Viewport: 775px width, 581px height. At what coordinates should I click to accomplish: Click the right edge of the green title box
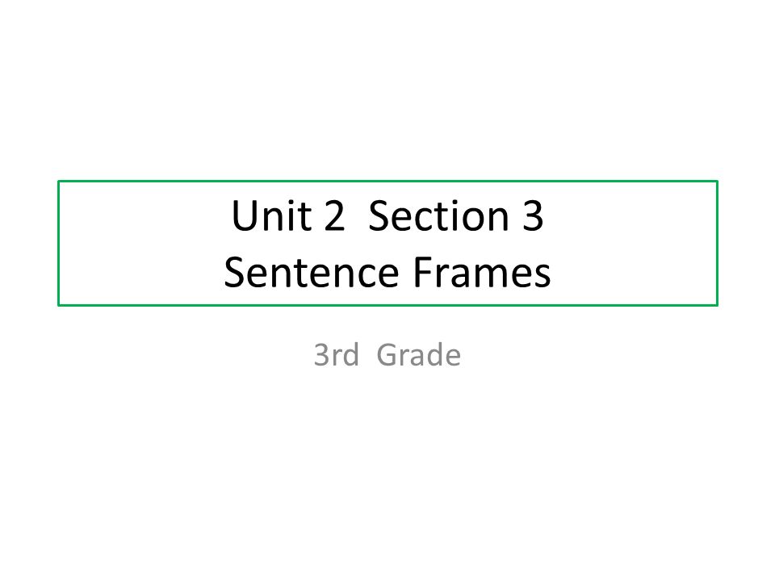pos(717,243)
